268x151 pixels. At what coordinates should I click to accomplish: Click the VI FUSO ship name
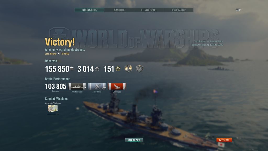point(65,54)
